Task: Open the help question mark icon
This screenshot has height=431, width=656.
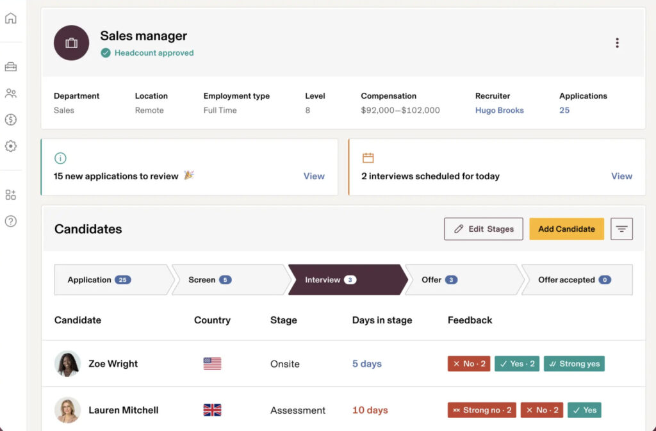Action: [11, 221]
